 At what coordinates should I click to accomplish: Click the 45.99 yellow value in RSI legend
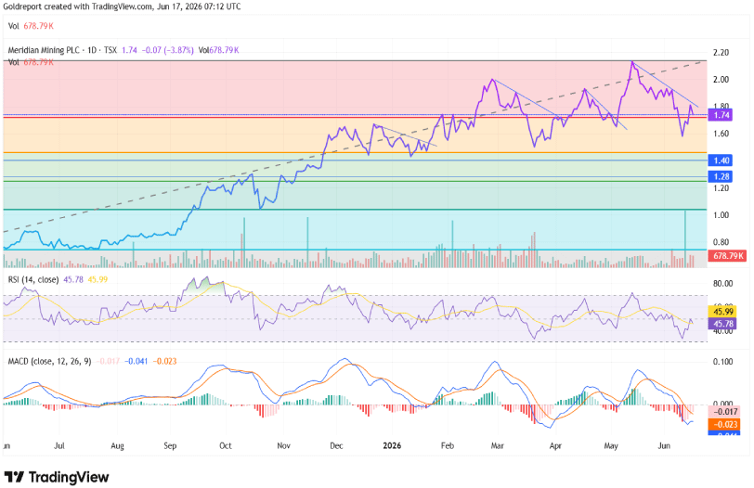[97, 279]
